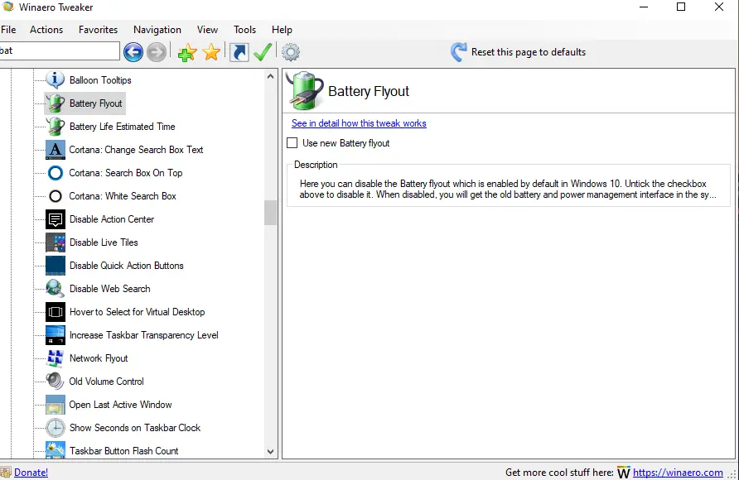Open the https://winaero.com link

pos(678,473)
